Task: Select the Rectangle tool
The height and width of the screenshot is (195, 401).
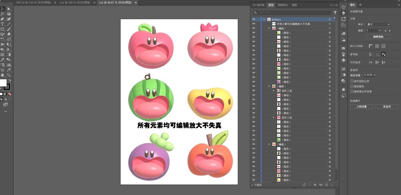Action: point(2,29)
